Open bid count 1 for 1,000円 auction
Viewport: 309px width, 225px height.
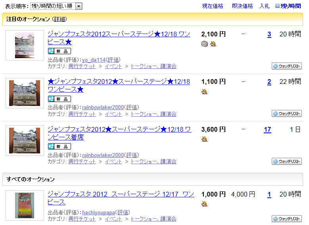[269, 195]
